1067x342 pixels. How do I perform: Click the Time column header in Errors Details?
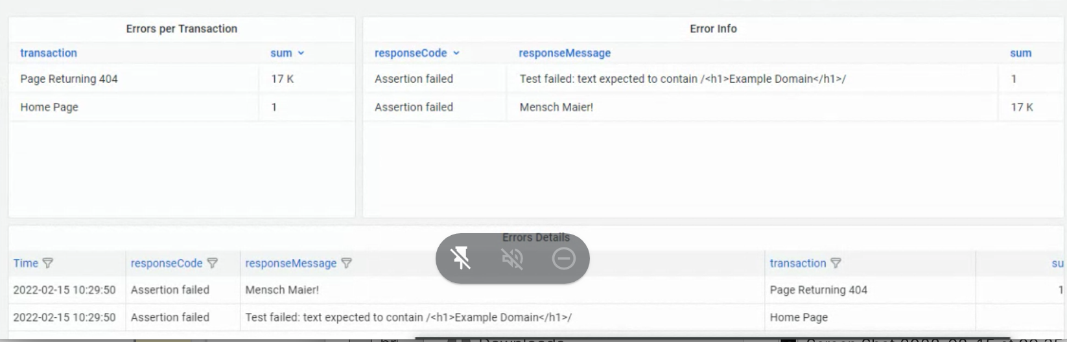26,264
